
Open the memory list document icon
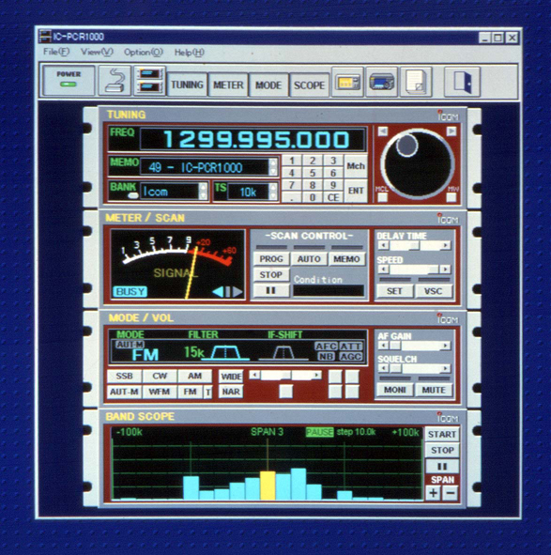(x=416, y=82)
